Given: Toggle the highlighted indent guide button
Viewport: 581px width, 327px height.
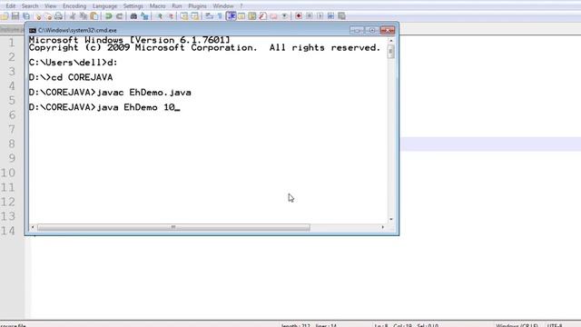Looking at the screenshot, I should (231, 16).
